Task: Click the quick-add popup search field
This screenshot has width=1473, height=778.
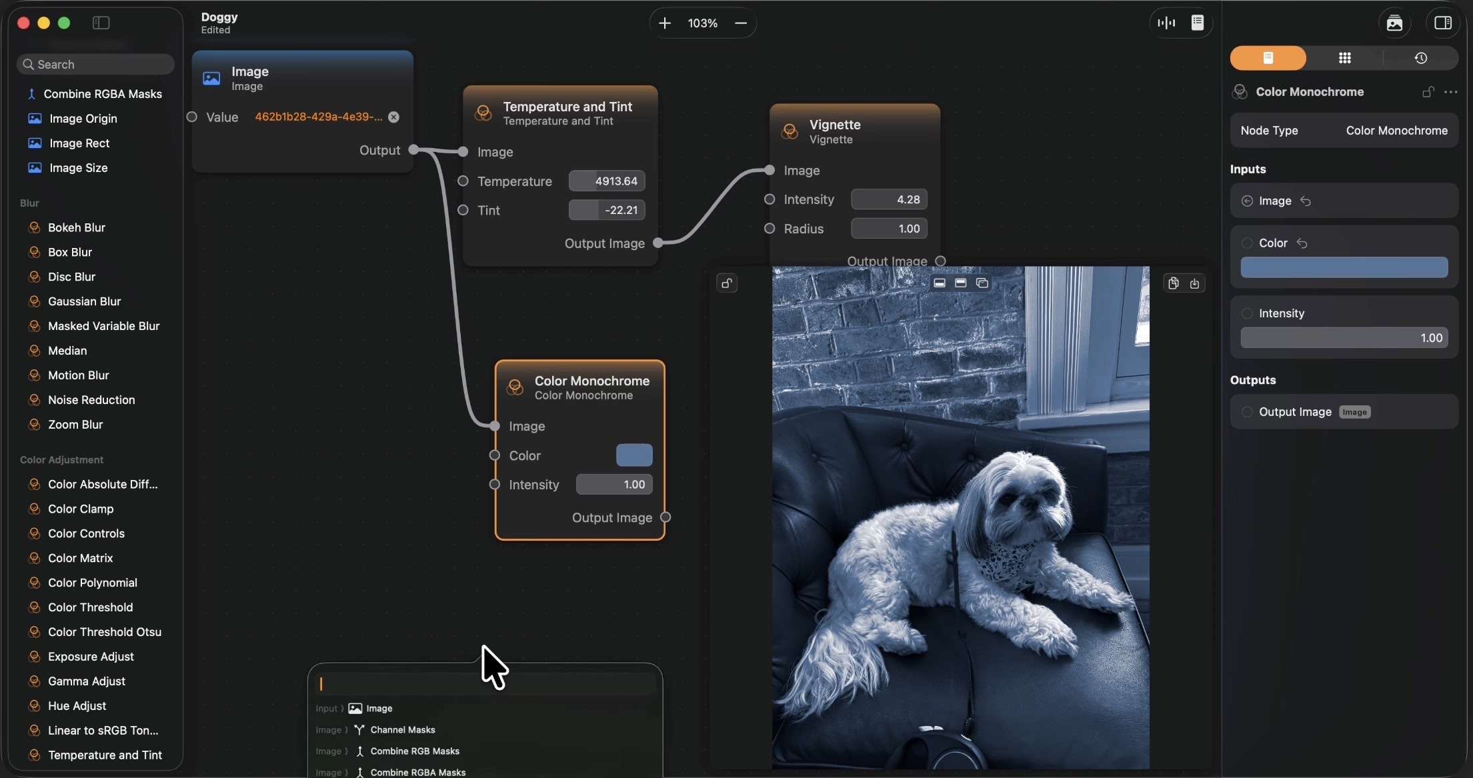Action: coord(485,684)
